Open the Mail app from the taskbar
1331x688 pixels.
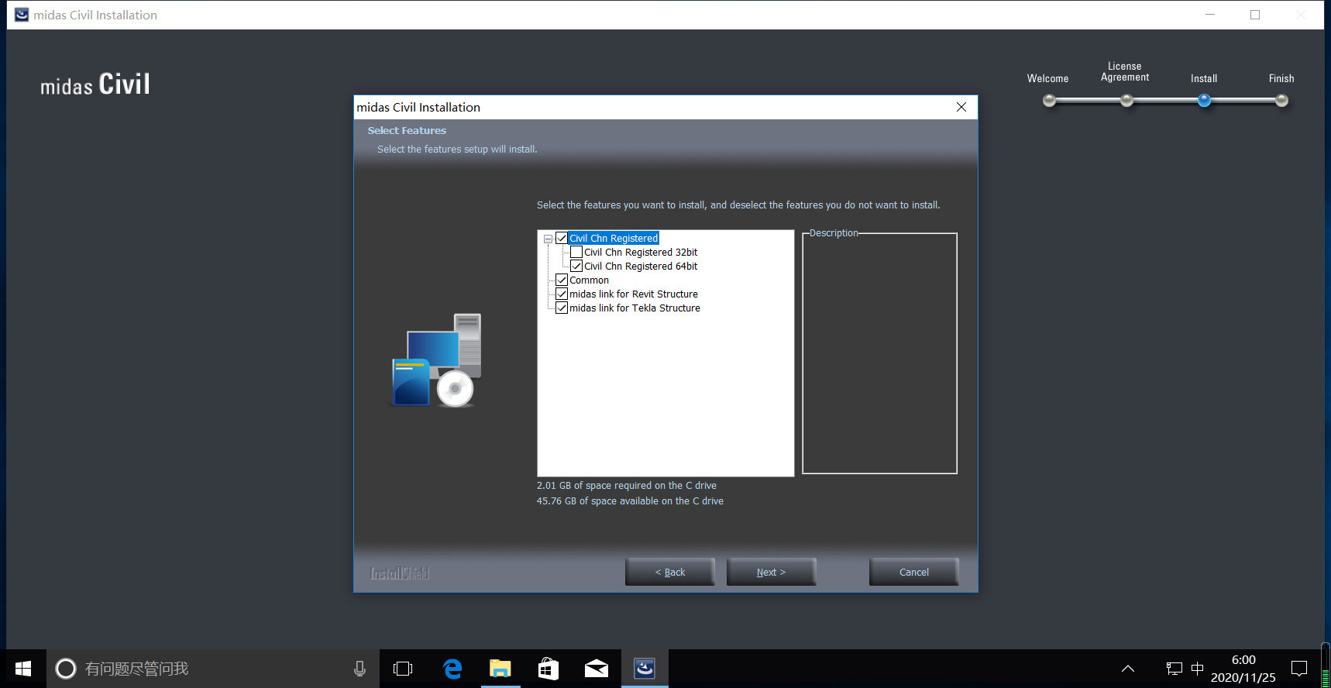click(x=597, y=669)
